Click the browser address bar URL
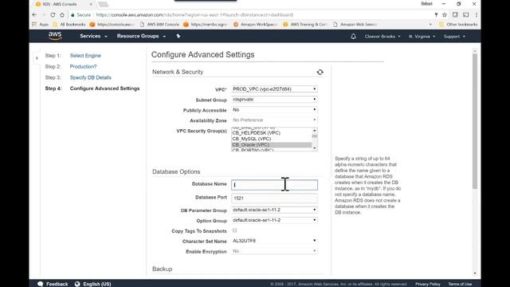The image size is (510, 287). (194, 15)
